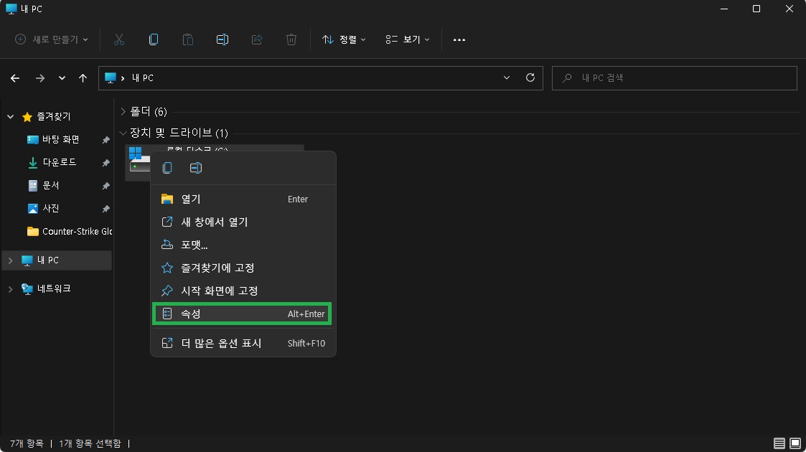Open the 새로 만들기 dropdown
This screenshot has height=452, width=806.
coord(50,39)
